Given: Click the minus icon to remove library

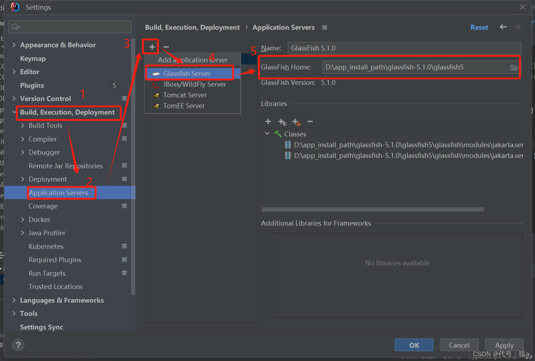Looking at the screenshot, I should pos(310,122).
